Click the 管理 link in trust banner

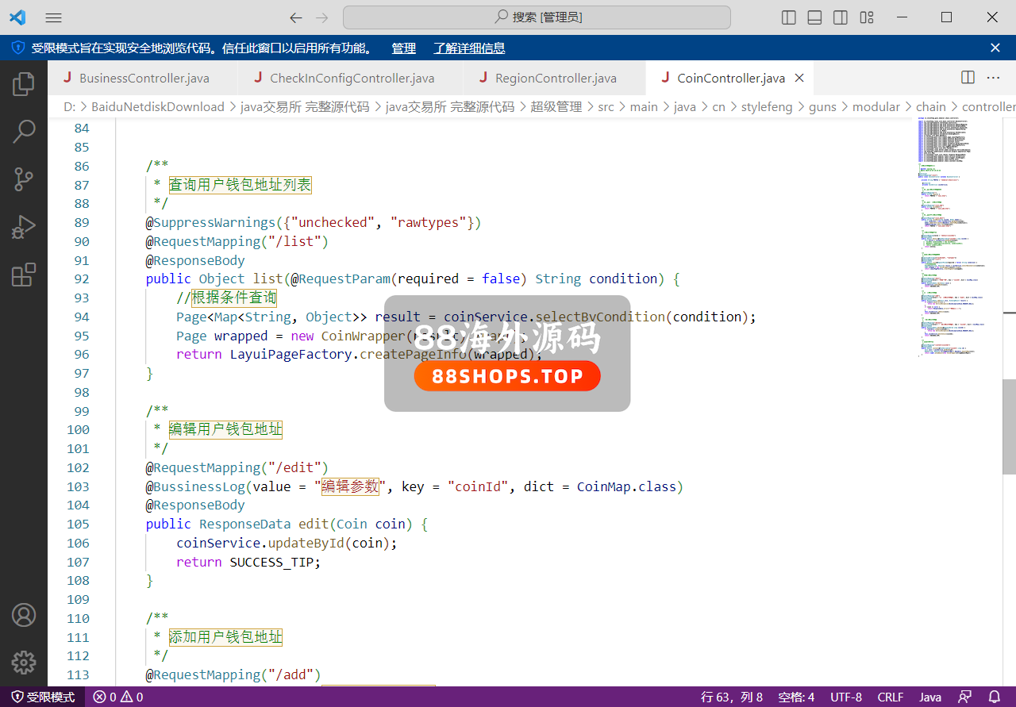tap(403, 48)
